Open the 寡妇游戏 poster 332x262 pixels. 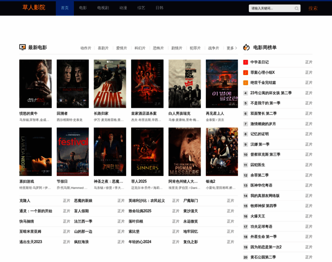pos(35,152)
